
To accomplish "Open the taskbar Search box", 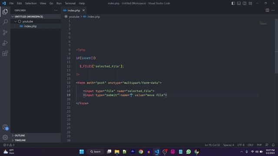I will 96,152.
